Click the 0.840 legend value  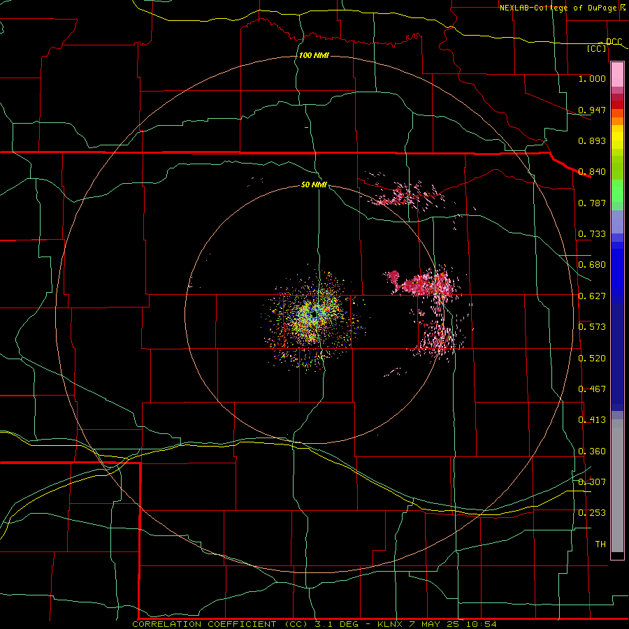point(592,172)
